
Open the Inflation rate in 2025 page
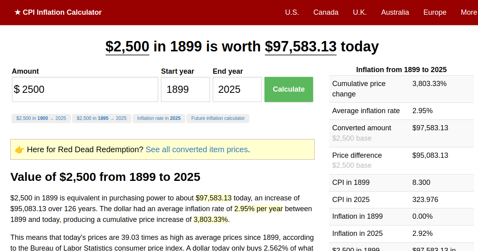coord(159,118)
